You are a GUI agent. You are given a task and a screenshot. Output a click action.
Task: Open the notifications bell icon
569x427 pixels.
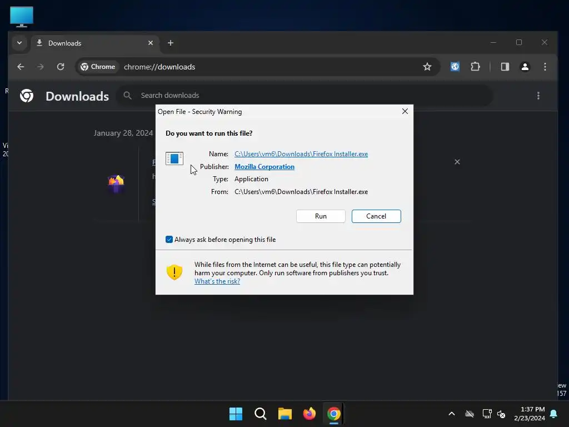click(553, 414)
